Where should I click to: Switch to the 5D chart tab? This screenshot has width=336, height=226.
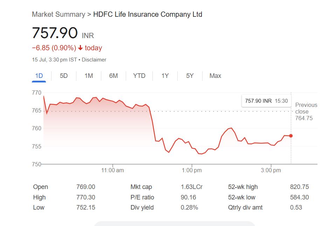coord(64,76)
